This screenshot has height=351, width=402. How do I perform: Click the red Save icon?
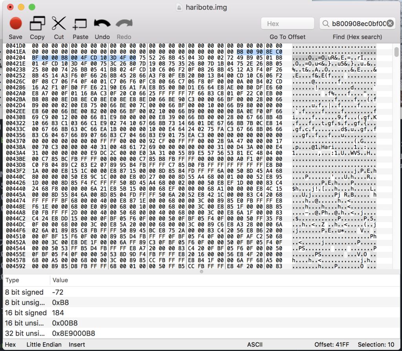pyautogui.click(x=16, y=23)
